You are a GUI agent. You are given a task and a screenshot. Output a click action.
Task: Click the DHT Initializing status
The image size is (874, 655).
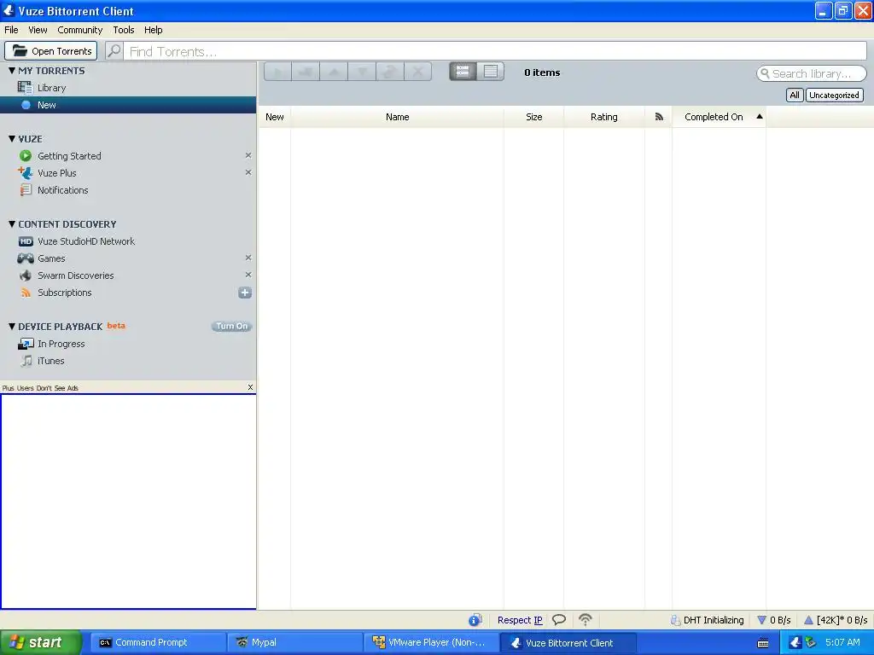coord(707,620)
